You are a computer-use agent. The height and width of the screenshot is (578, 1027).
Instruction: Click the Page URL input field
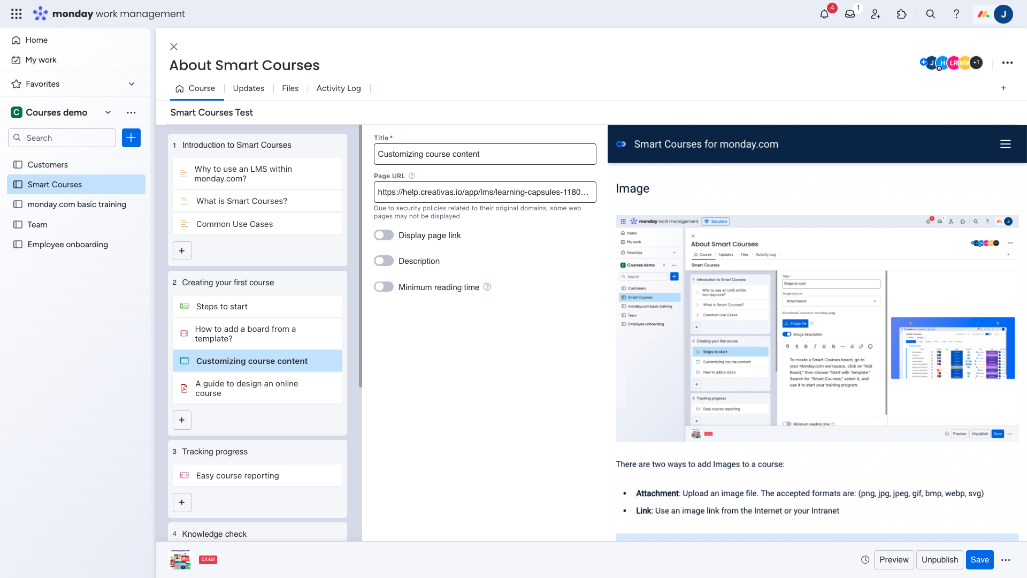485,192
